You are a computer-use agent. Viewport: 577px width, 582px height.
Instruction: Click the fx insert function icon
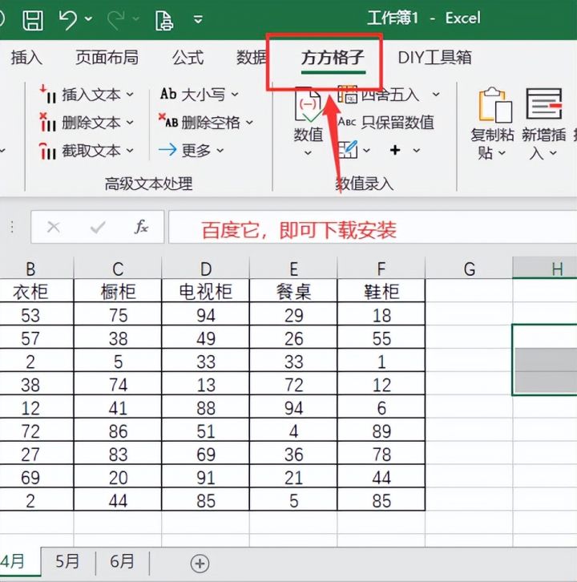141,227
